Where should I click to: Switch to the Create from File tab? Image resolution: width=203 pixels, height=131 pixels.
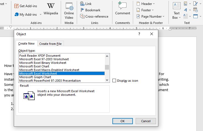[50, 44]
